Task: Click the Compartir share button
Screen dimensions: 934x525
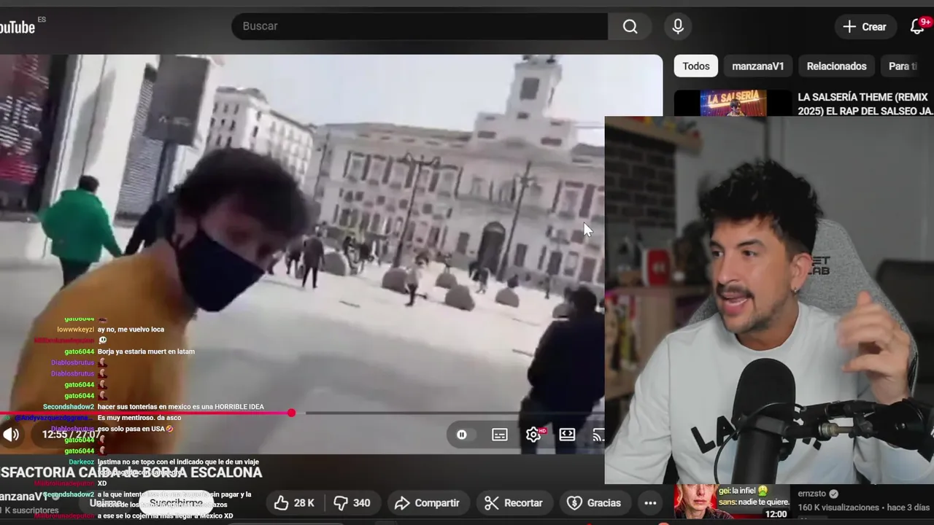Action: [x=428, y=503]
